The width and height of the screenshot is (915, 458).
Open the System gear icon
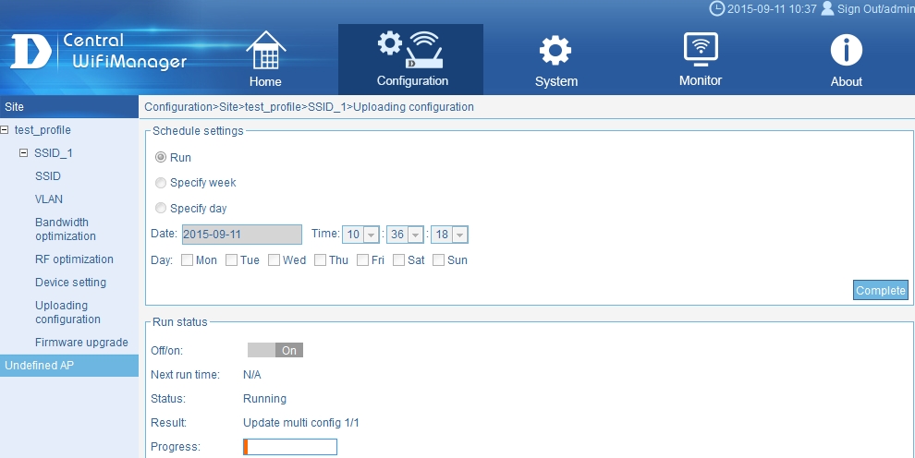[x=555, y=51]
